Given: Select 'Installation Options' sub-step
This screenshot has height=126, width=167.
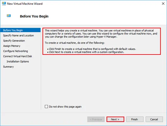Looking at the screenshot, I should pyautogui.click(x=18, y=61).
